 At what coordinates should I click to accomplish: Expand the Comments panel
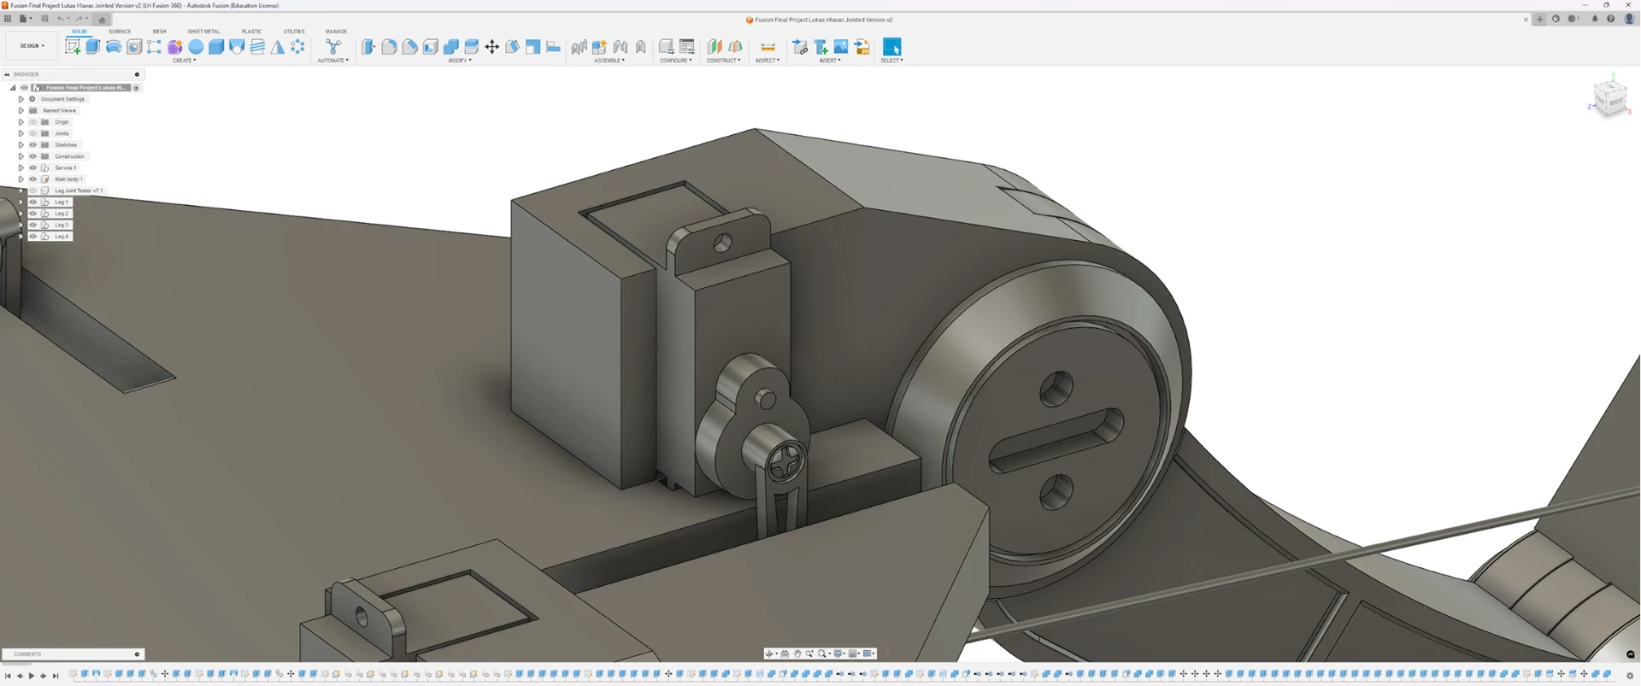tap(137, 654)
